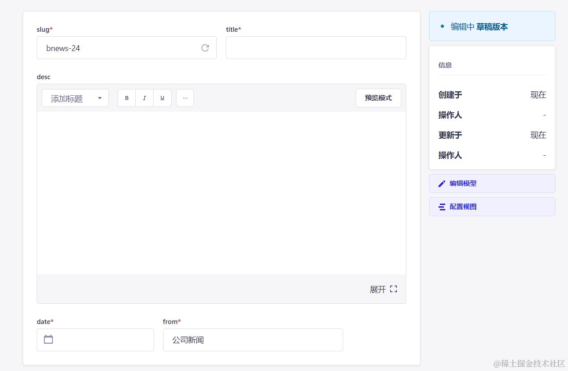The width and height of the screenshot is (568, 371).
Task: Click the date field label
Action: click(x=45, y=322)
